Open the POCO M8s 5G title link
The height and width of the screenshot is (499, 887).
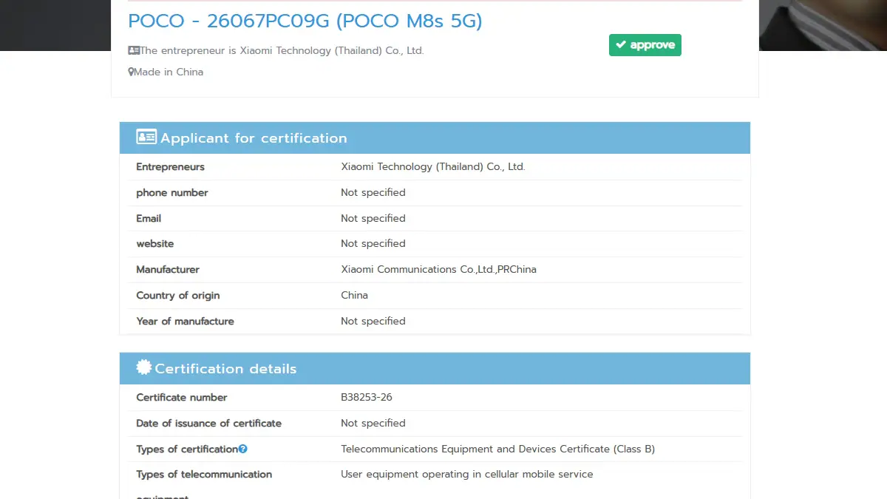[x=305, y=21]
